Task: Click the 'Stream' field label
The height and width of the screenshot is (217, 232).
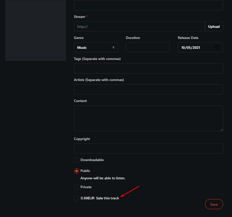Action: point(79,17)
